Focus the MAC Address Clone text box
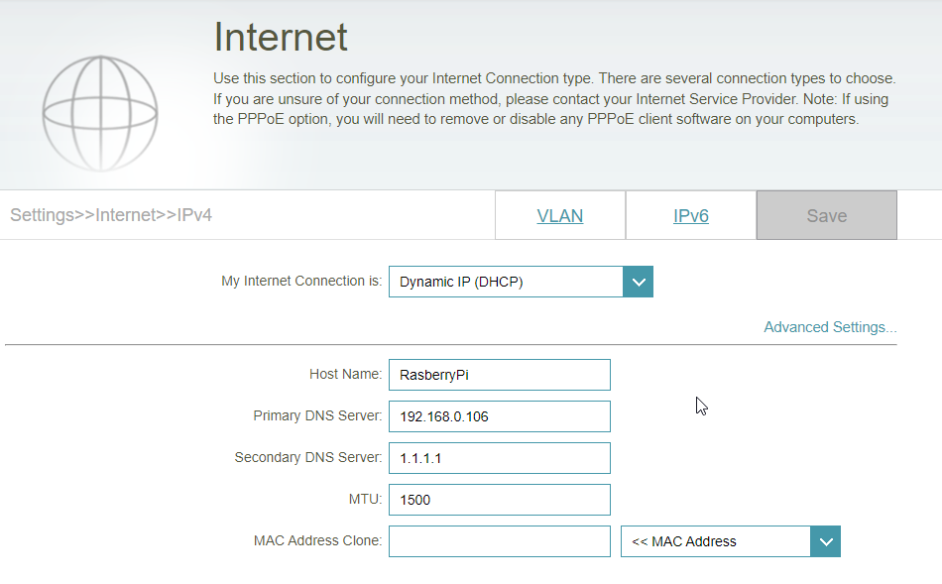The height and width of the screenshot is (584, 942). tap(499, 541)
